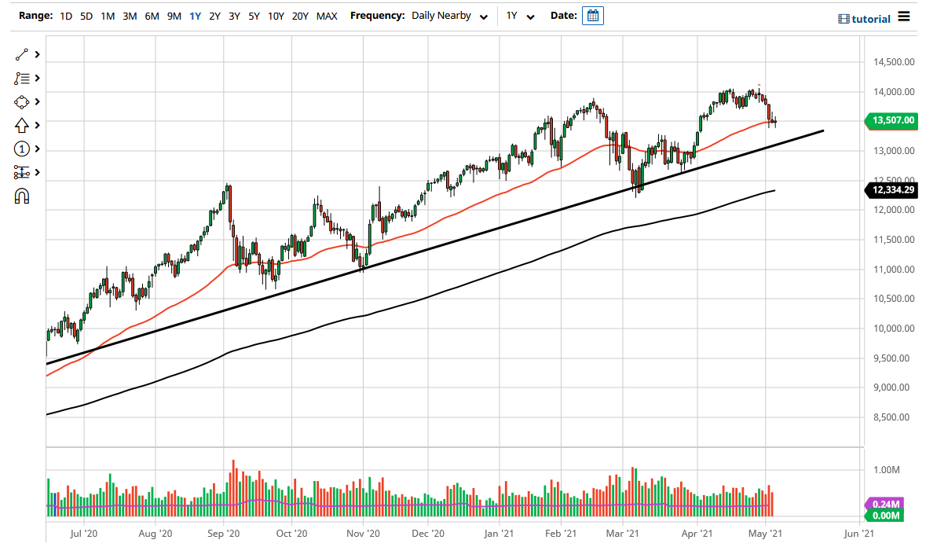Screen dimensions: 926x547
Task: Select the numbered label tool
Action: [22, 149]
